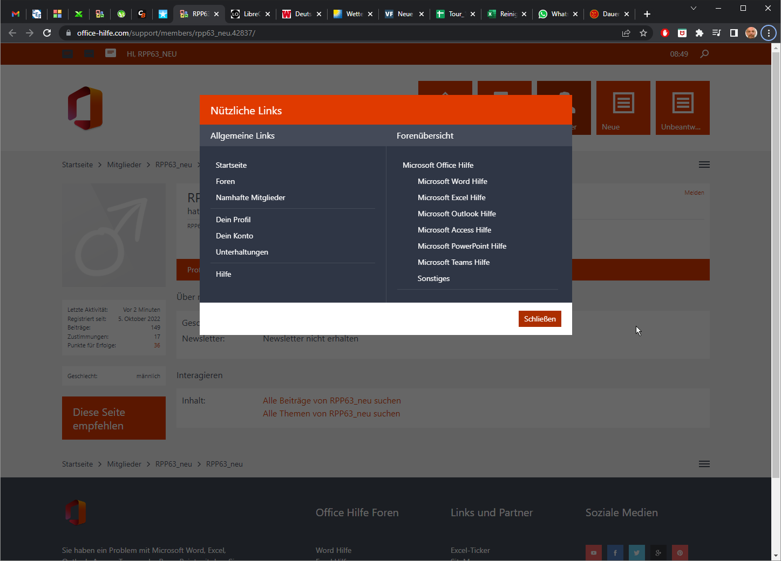Open the red stop-hand adblock extension
This screenshot has height=561, width=781.
[x=665, y=33]
